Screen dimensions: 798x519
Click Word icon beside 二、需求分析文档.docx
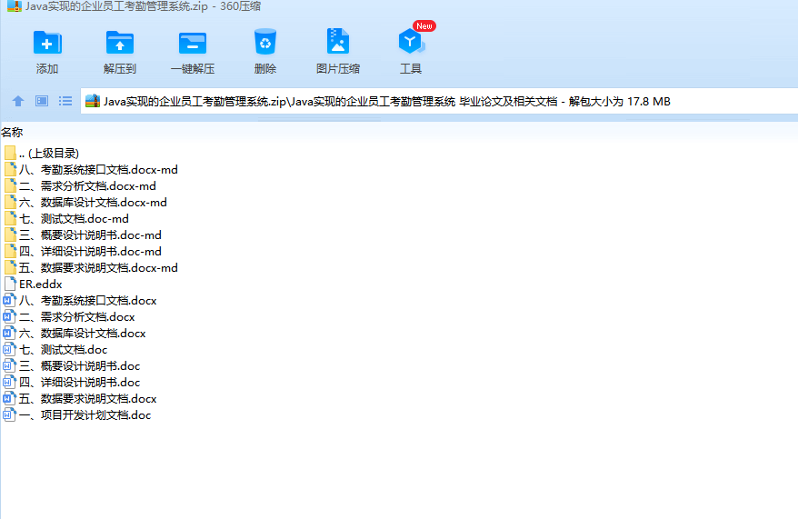click(x=10, y=316)
